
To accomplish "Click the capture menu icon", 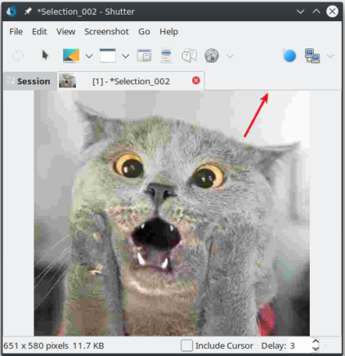I will tap(166, 55).
